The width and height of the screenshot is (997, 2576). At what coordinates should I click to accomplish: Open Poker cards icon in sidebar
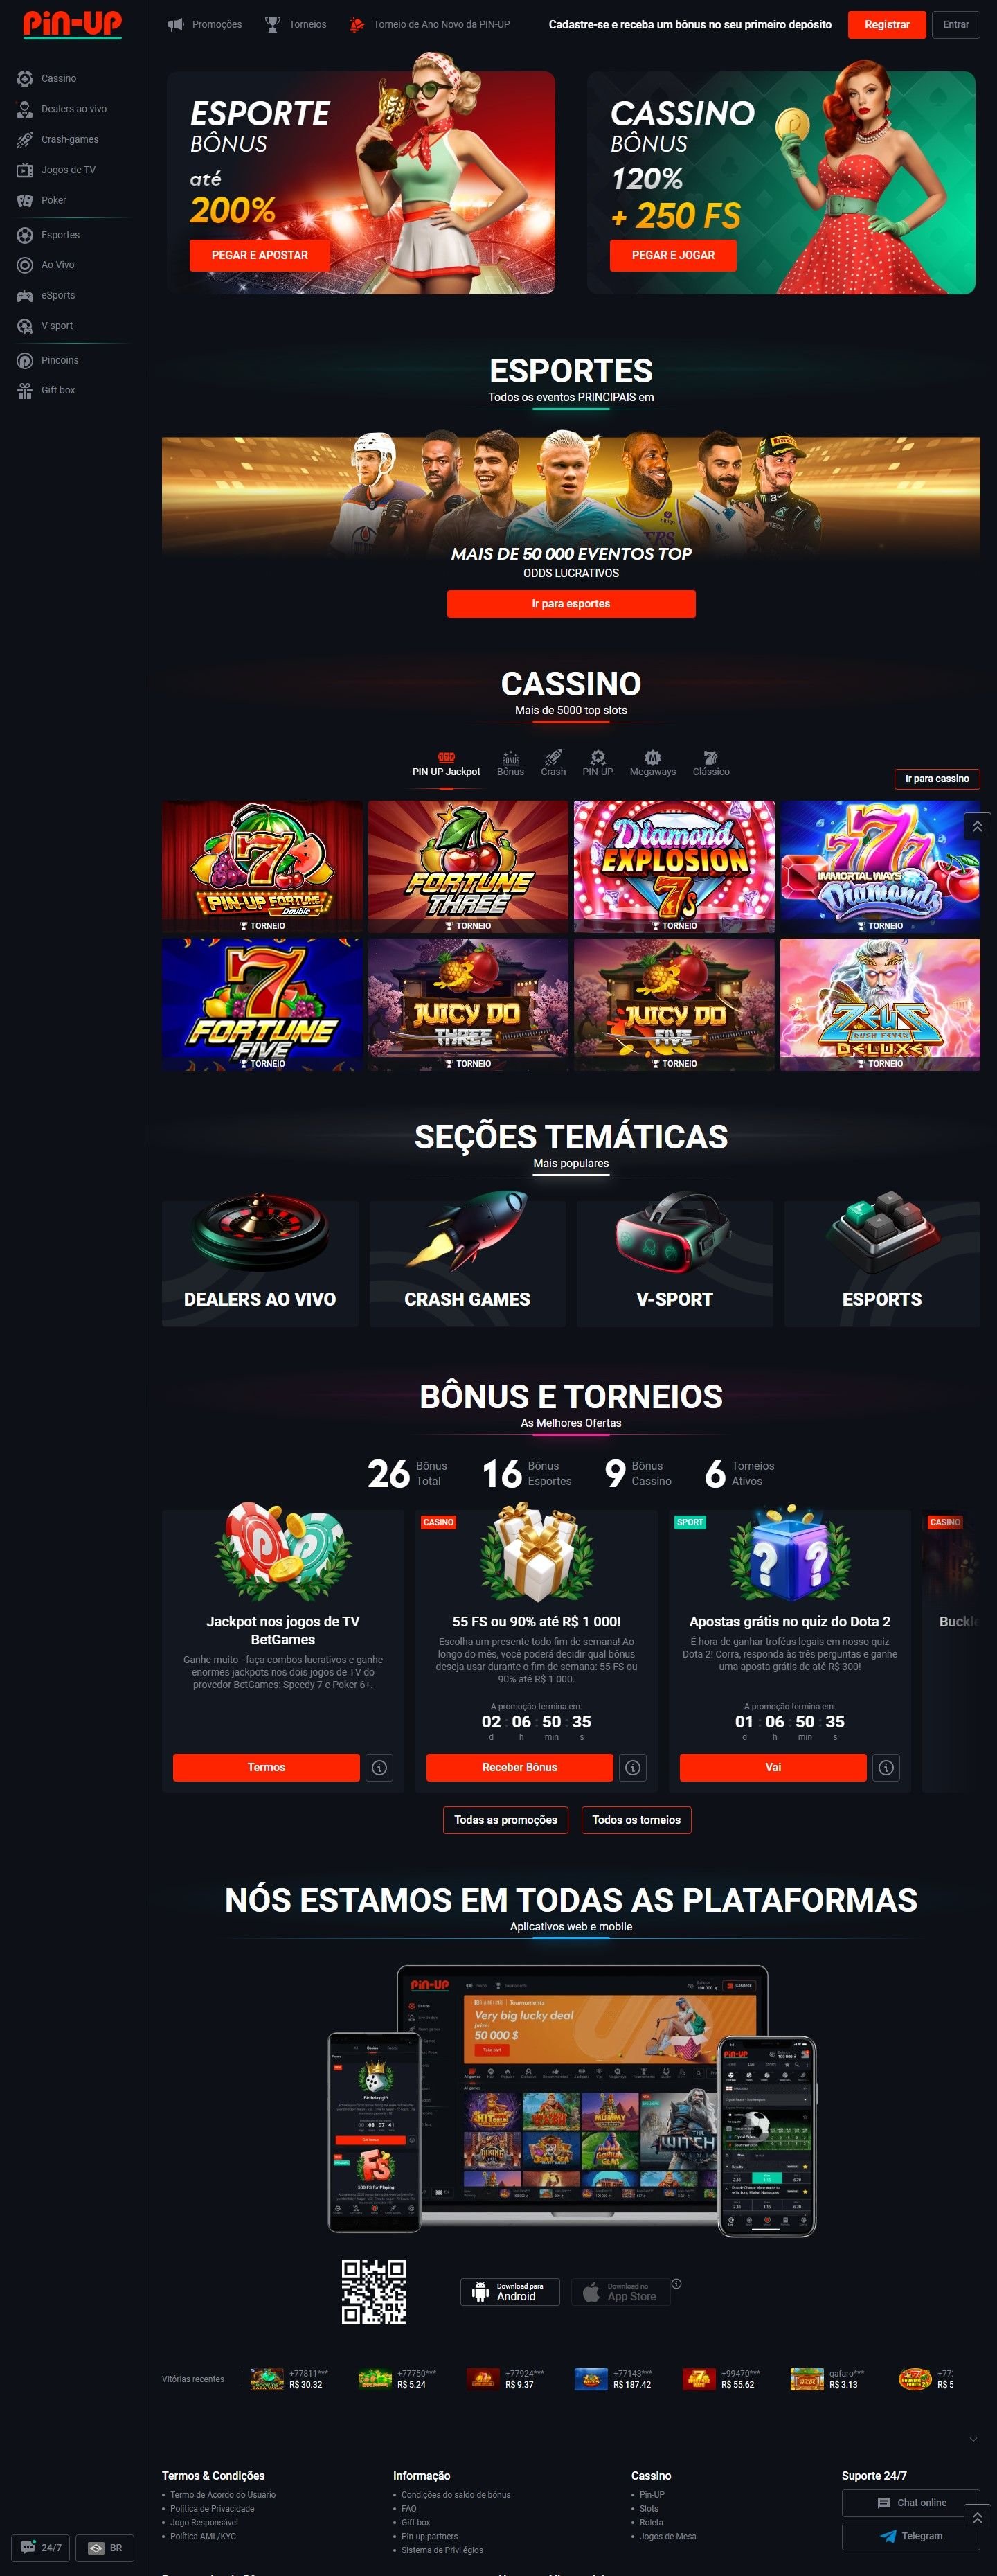coord(25,201)
